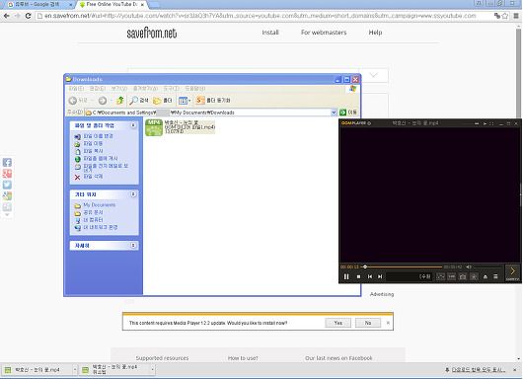Toggle Folders pane in Downloads window toolbar
Image resolution: width=523 pixels, height=379 pixels.
[163, 100]
